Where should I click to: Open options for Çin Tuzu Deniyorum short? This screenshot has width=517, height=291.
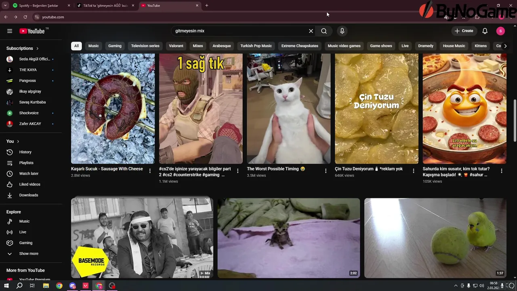click(x=413, y=171)
